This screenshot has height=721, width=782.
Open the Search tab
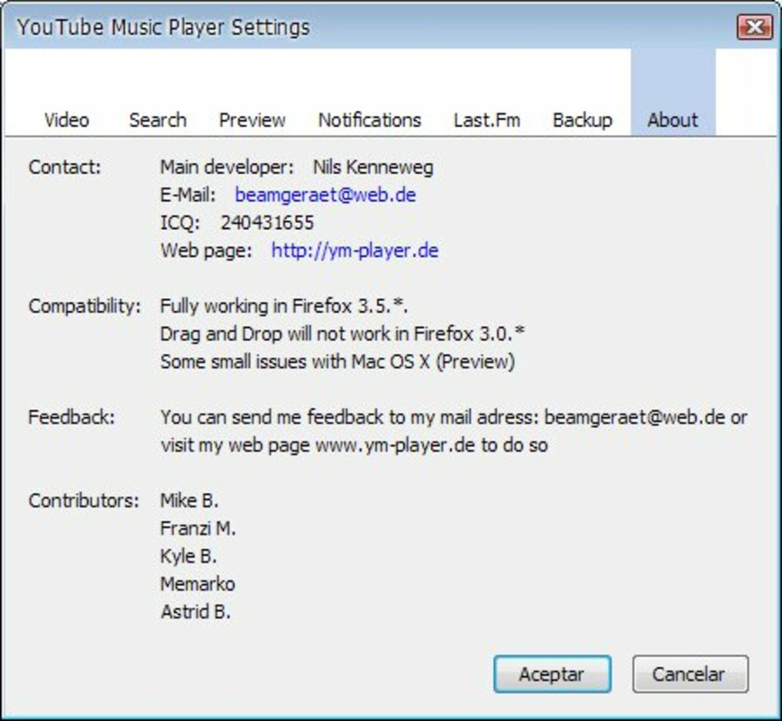pyautogui.click(x=158, y=120)
